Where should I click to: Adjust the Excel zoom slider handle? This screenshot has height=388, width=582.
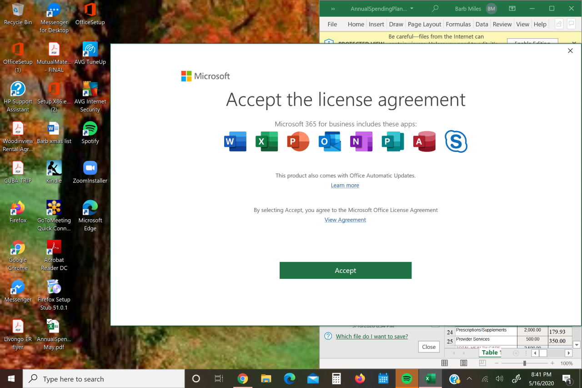coord(525,363)
